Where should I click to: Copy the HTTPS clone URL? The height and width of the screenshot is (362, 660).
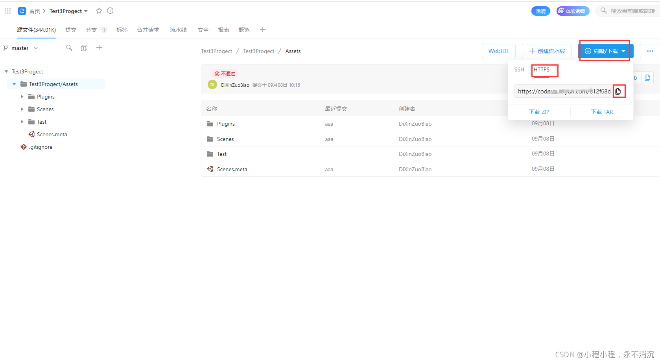[618, 91]
